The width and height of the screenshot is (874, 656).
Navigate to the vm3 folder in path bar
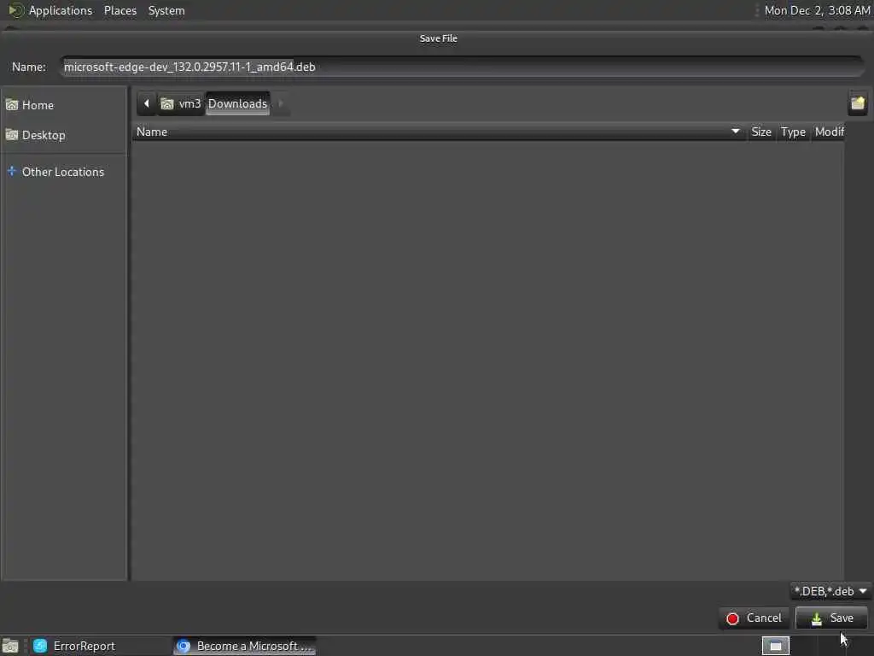click(181, 103)
